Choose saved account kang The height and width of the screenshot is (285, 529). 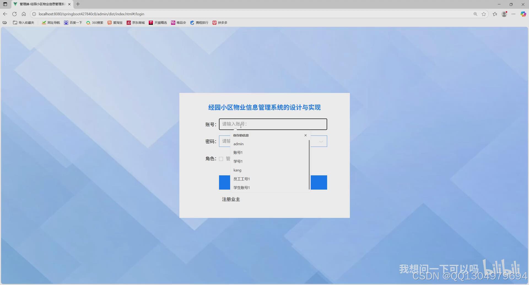[270, 170]
